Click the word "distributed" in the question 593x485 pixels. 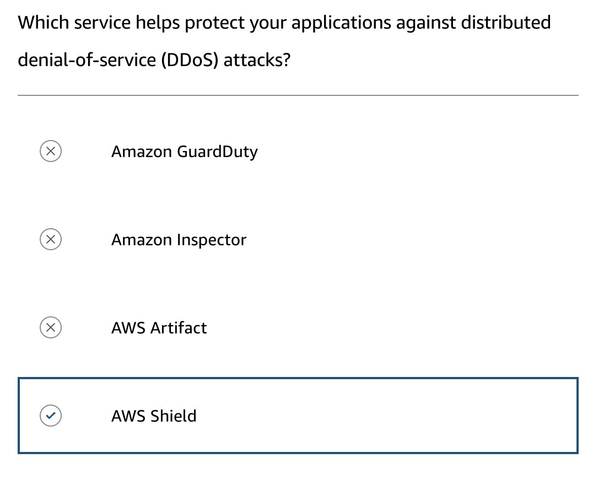tap(505, 23)
